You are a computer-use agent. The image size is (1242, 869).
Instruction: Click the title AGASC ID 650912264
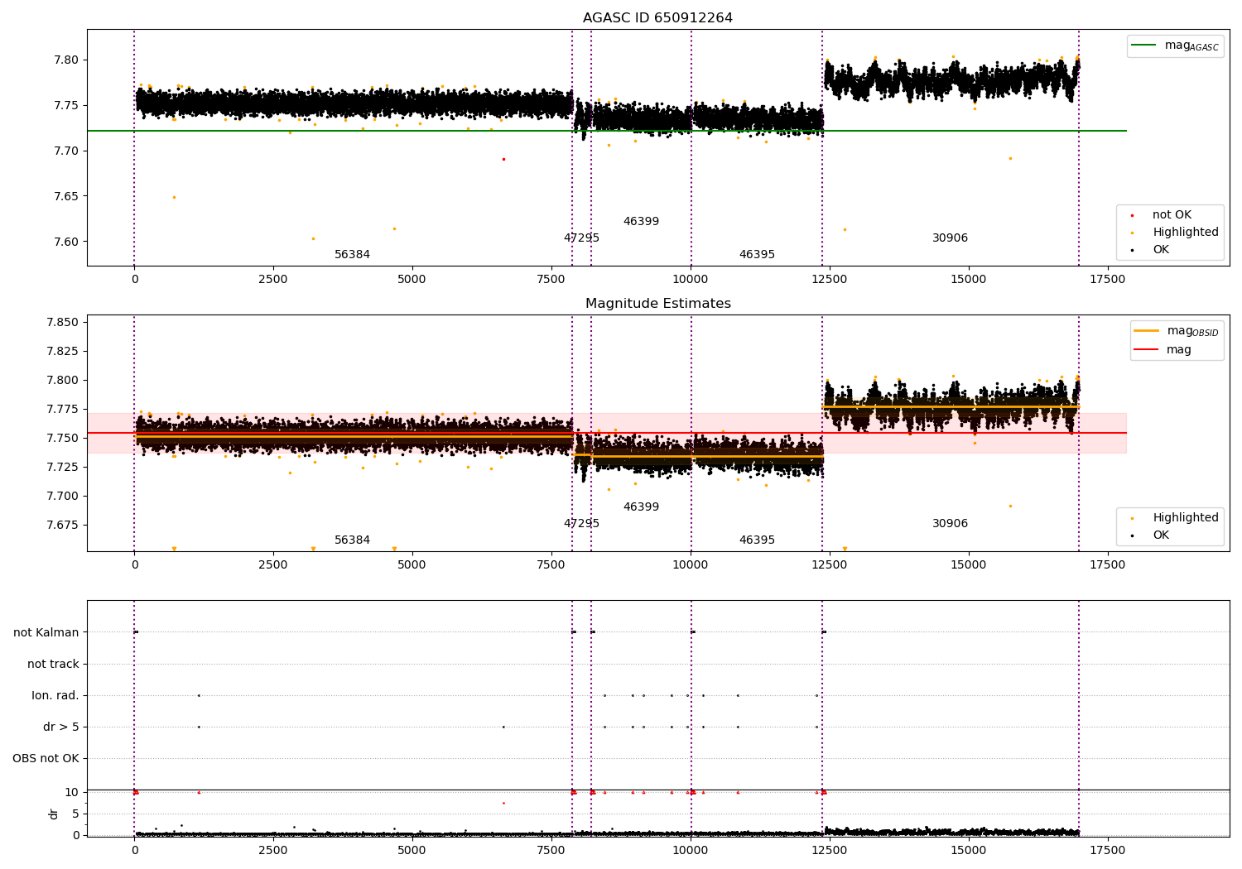coord(657,18)
